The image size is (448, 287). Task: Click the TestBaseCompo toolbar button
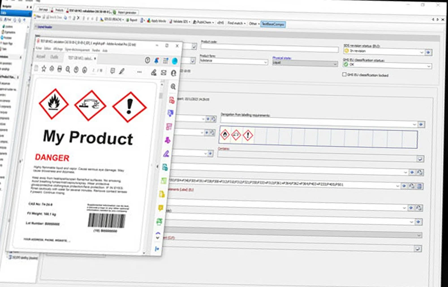point(273,24)
